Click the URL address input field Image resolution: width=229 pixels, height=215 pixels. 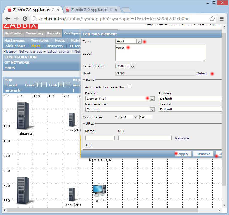tap(145, 138)
